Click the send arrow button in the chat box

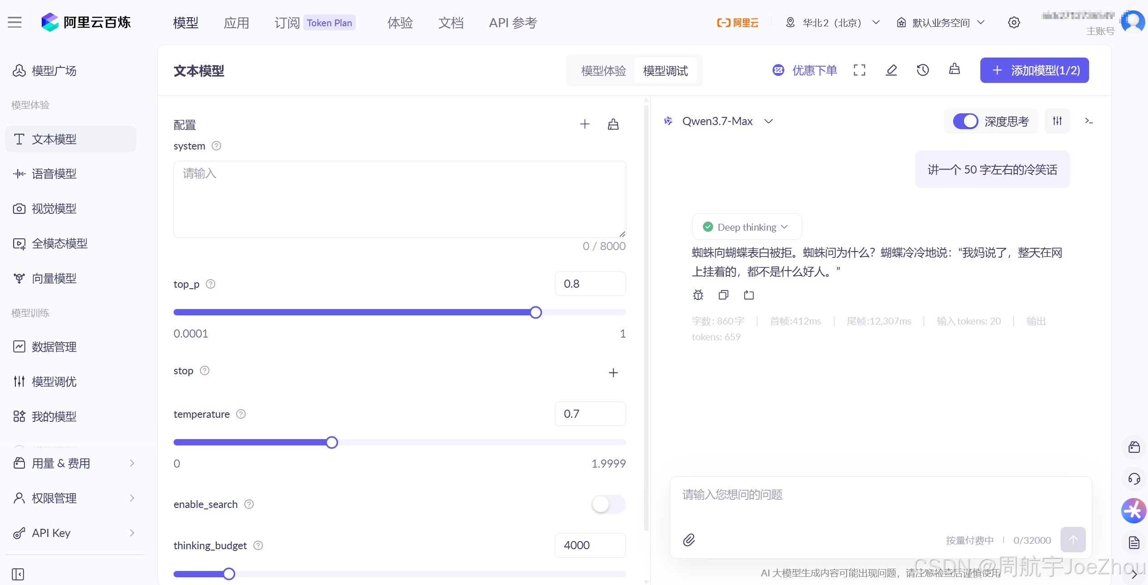pos(1073,540)
